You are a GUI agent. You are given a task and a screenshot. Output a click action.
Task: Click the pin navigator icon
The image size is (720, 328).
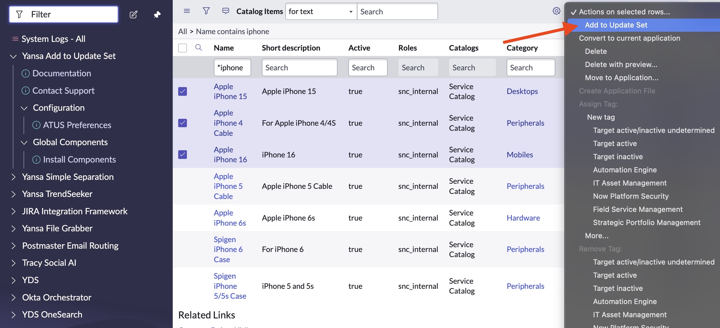click(x=157, y=14)
